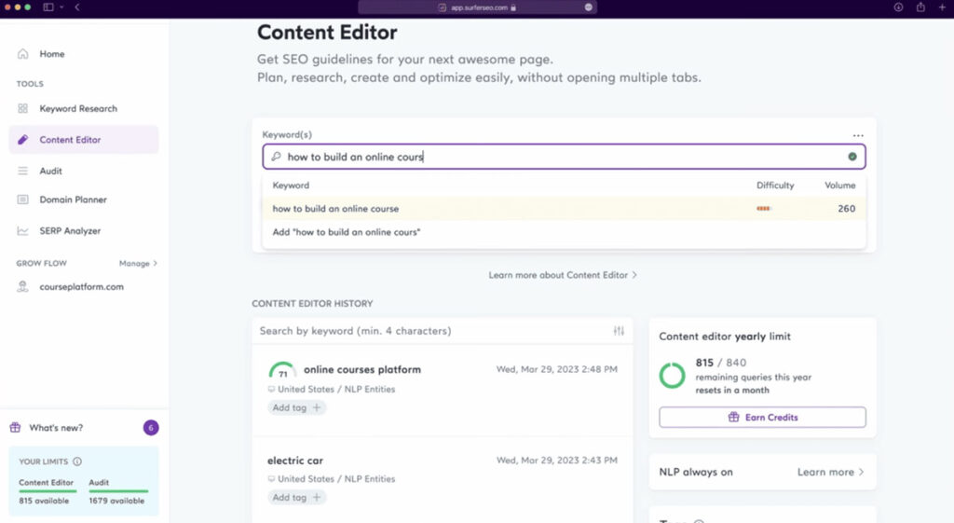
Task: Click the Content Editor pencil icon
Action: click(x=22, y=140)
